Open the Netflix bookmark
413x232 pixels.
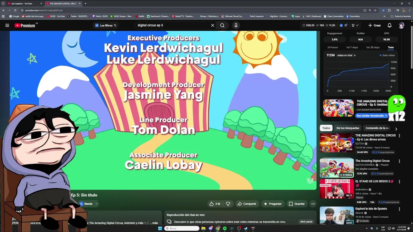(140, 16)
